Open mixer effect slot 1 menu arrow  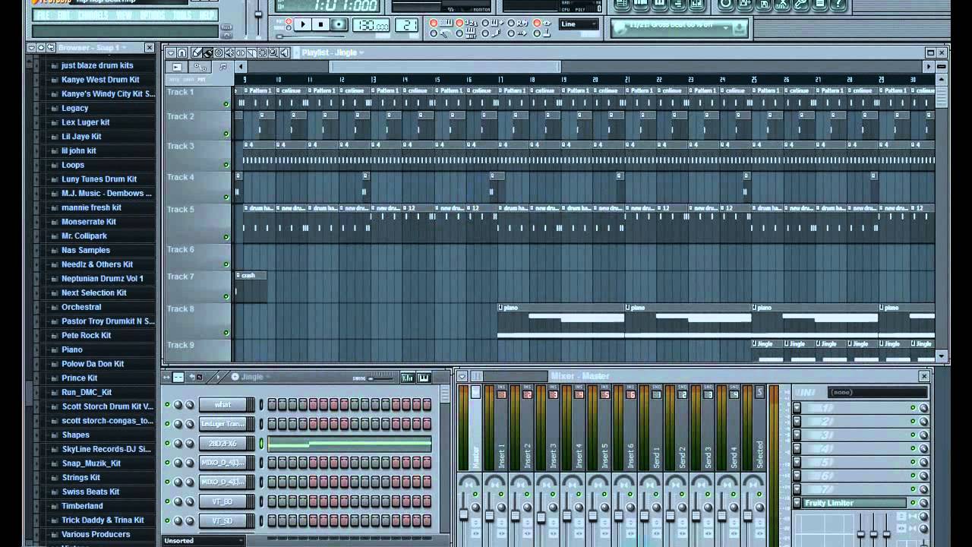point(797,408)
